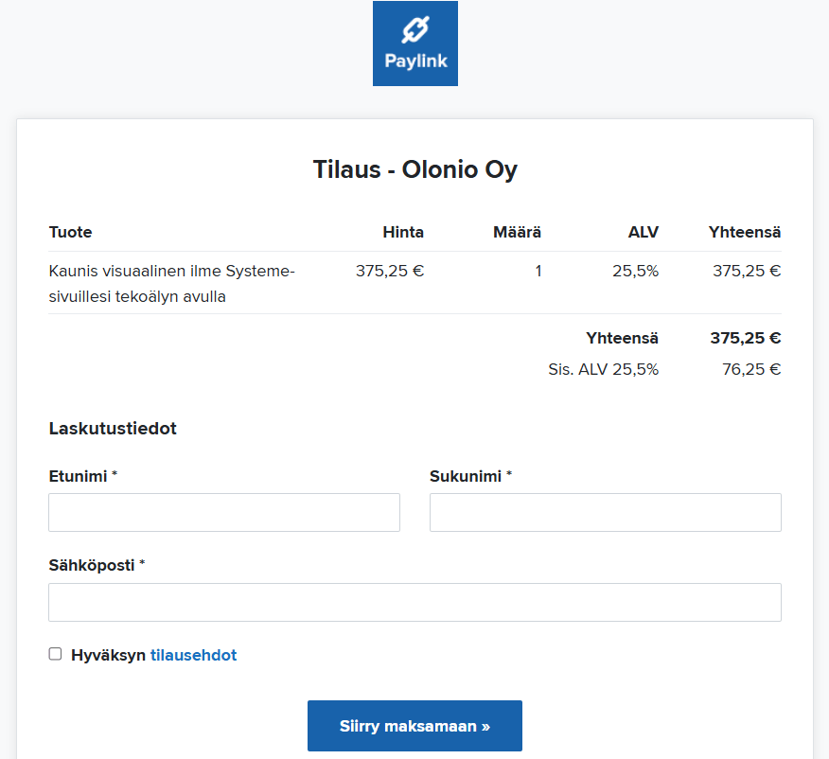Click the product quantity value 1
Screen dimensions: 829x759
pyautogui.click(x=538, y=272)
